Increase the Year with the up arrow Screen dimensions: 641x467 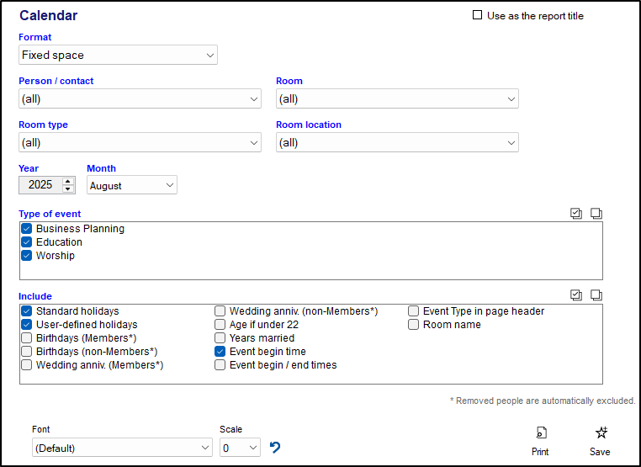pyautogui.click(x=68, y=181)
